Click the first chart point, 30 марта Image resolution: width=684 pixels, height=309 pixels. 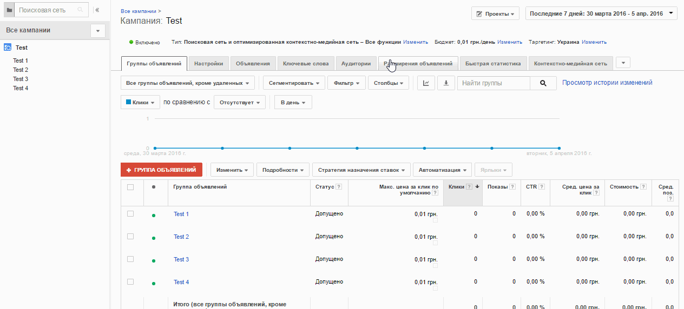coord(155,148)
